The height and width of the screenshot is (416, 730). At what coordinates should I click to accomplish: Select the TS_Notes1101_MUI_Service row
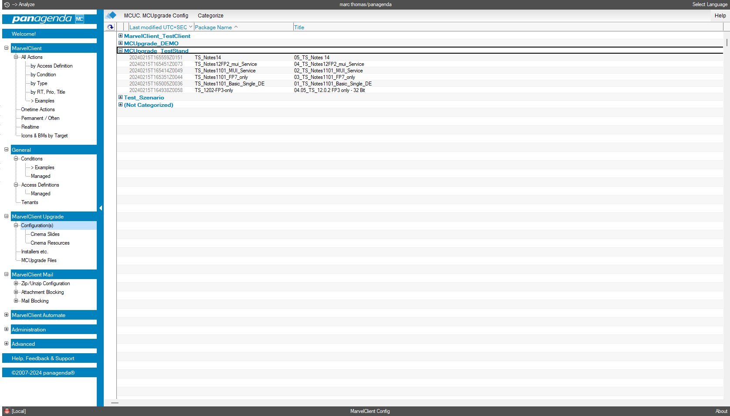[420, 71]
